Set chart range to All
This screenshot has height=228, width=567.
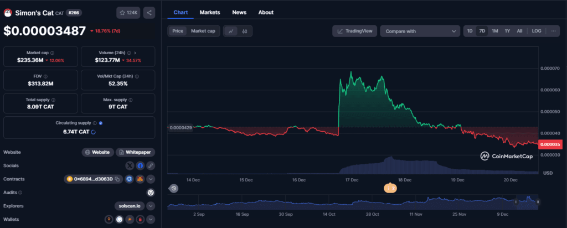pyautogui.click(x=519, y=31)
